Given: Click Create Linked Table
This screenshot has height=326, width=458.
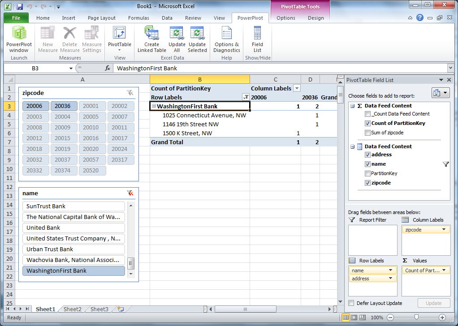Looking at the screenshot, I should [151, 39].
